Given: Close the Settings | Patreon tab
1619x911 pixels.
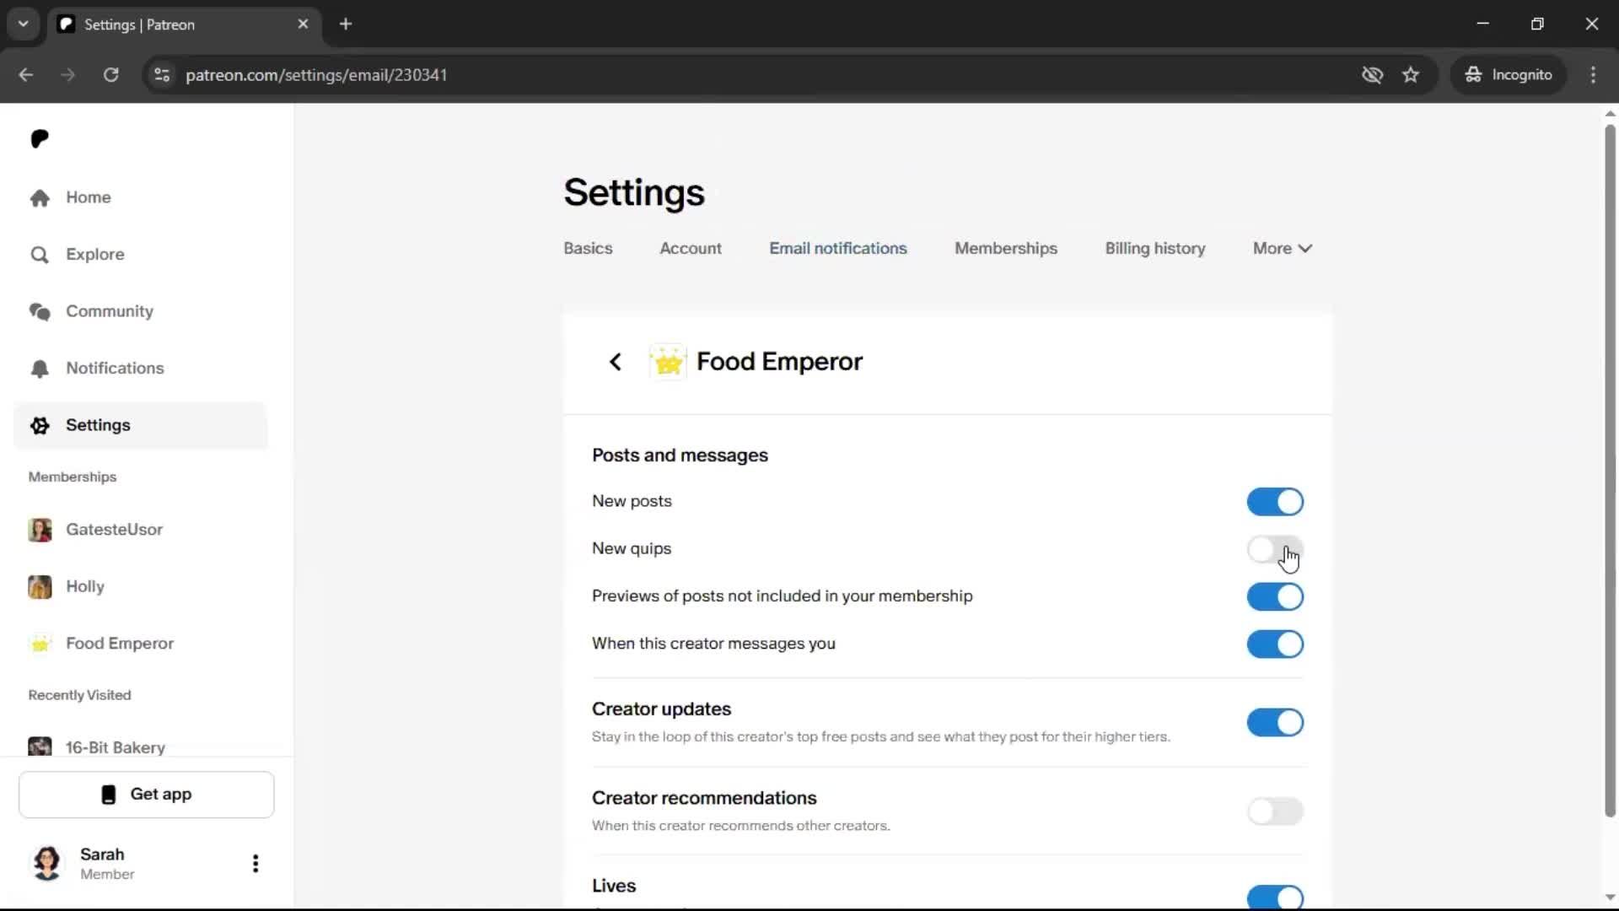Looking at the screenshot, I should tap(304, 24).
